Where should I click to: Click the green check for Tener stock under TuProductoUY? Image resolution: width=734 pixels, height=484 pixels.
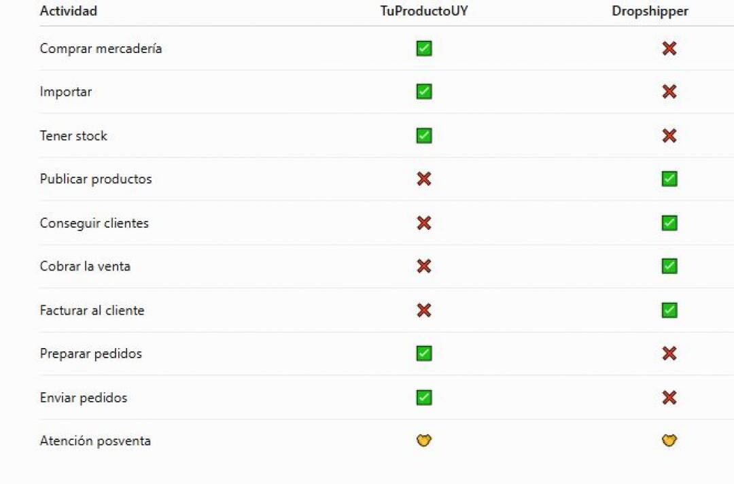pos(424,136)
